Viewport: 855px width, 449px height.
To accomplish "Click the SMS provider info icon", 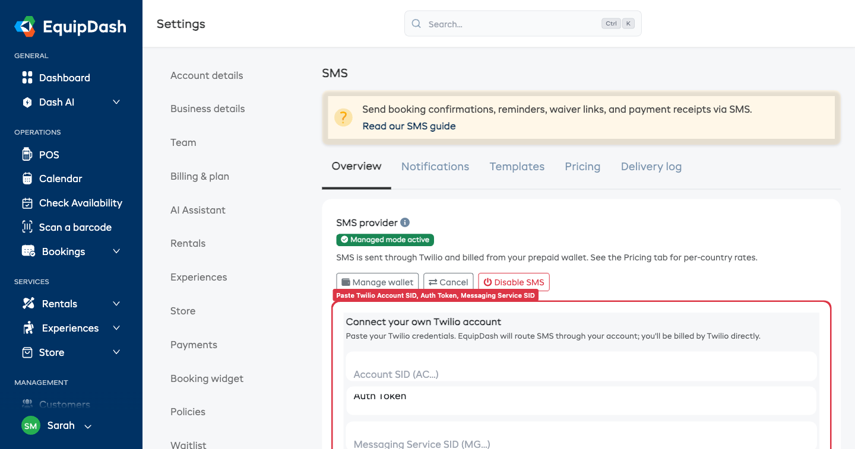I will pos(405,222).
